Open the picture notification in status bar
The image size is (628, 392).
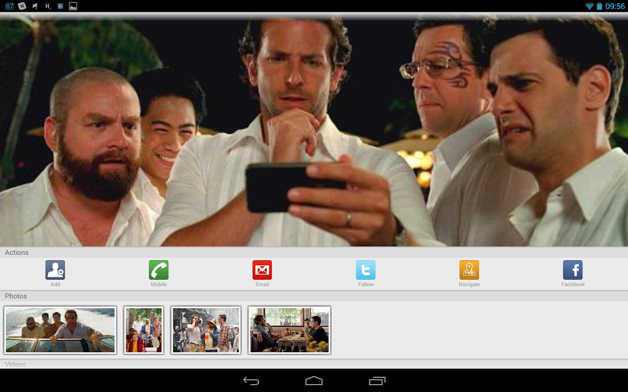73,6
